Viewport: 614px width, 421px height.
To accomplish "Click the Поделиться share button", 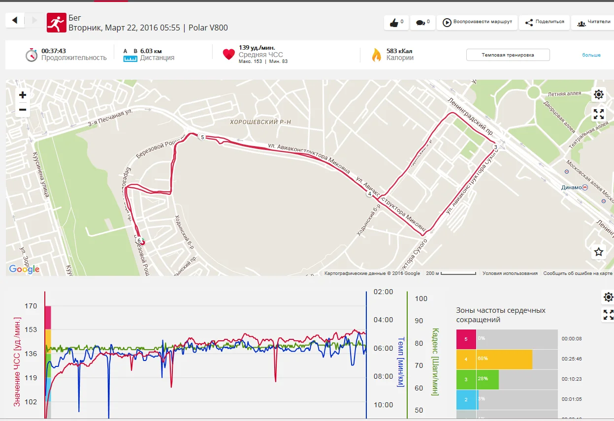I will pyautogui.click(x=544, y=22).
